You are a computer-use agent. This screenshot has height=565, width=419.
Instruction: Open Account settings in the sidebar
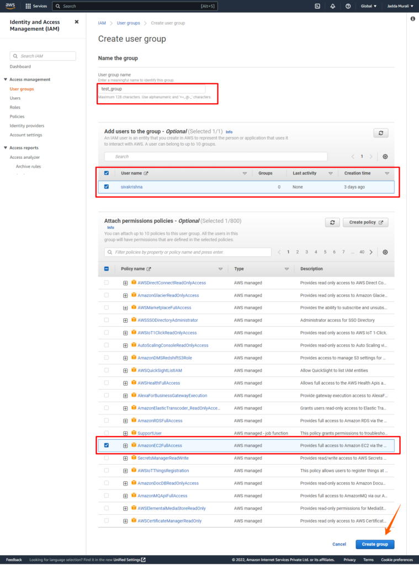[26, 135]
